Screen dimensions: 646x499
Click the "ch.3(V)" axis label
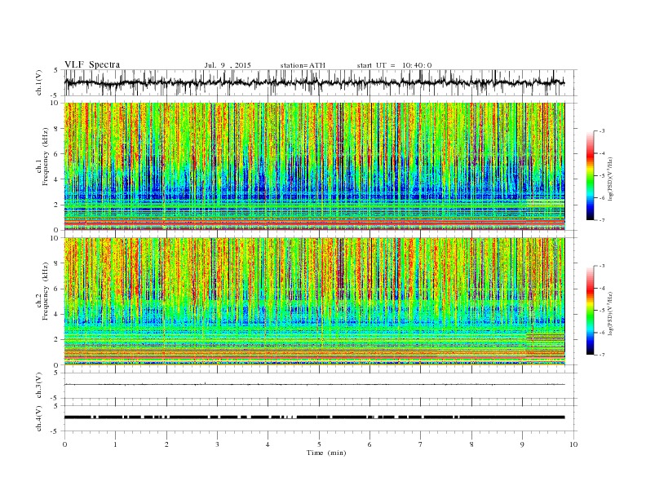pos(39,386)
